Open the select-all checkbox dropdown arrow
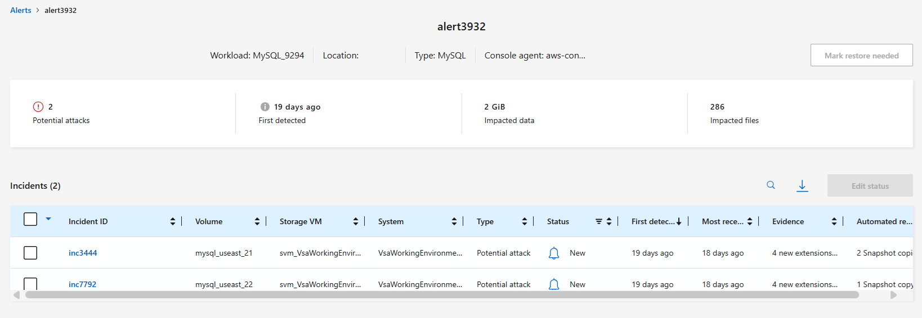Screen dimensions: 922x318 click(x=48, y=219)
